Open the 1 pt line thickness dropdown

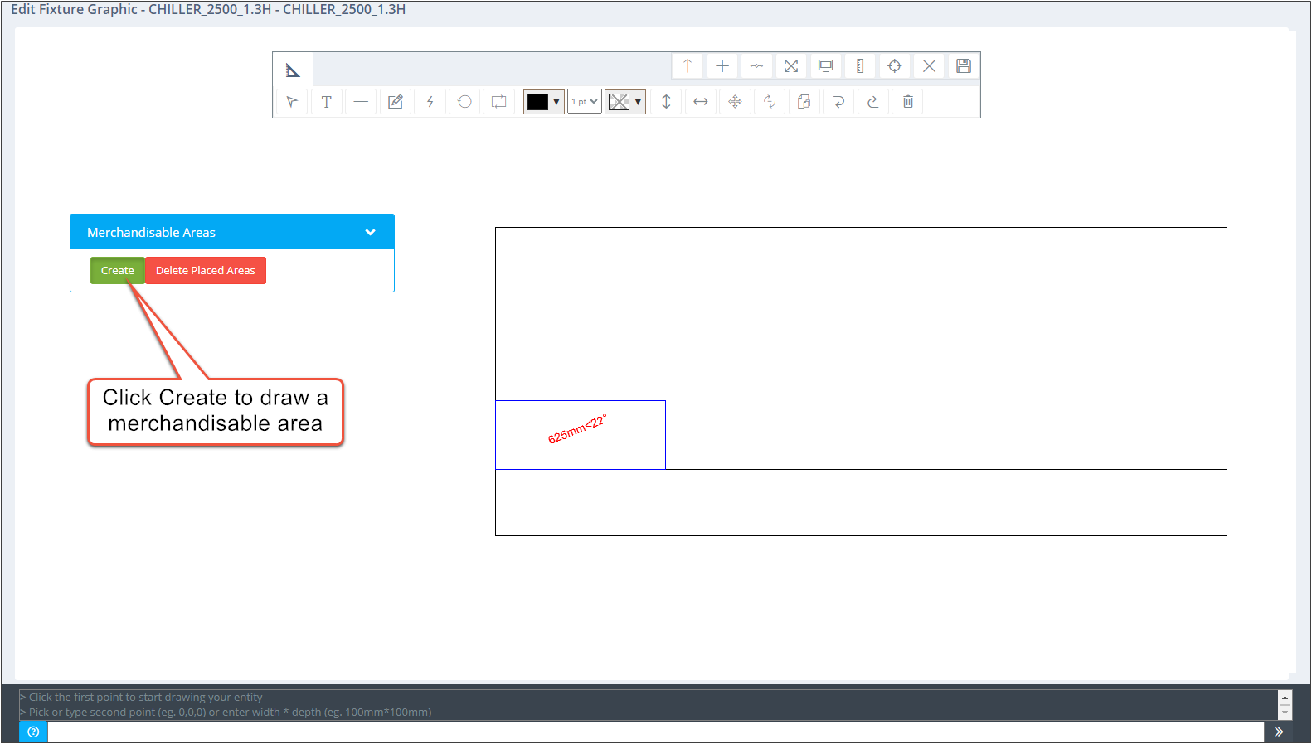585,102
